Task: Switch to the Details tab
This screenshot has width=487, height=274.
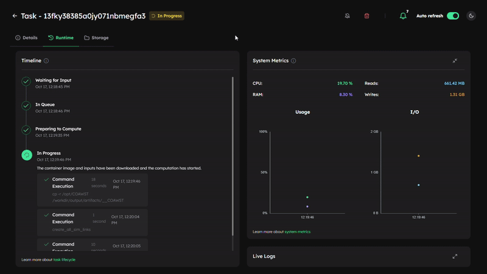Action: point(26,38)
